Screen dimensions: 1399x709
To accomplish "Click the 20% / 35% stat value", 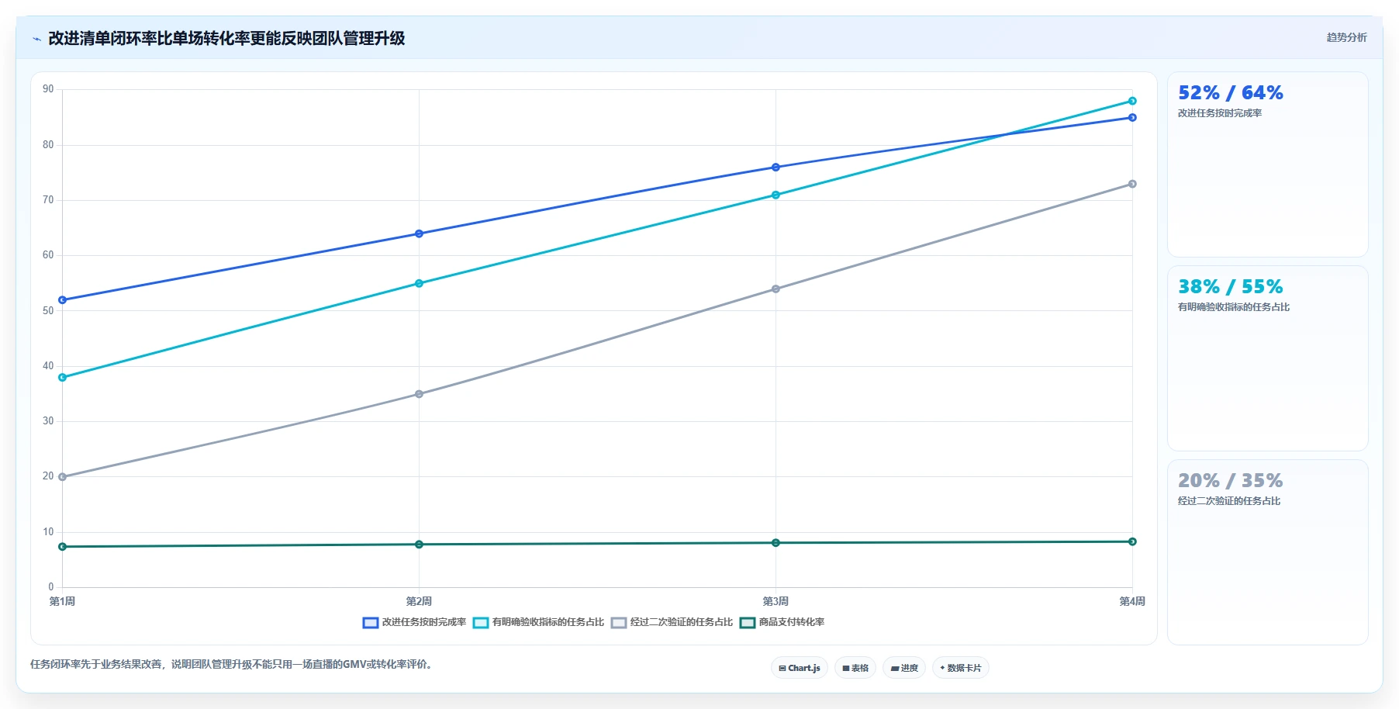I will [1230, 481].
